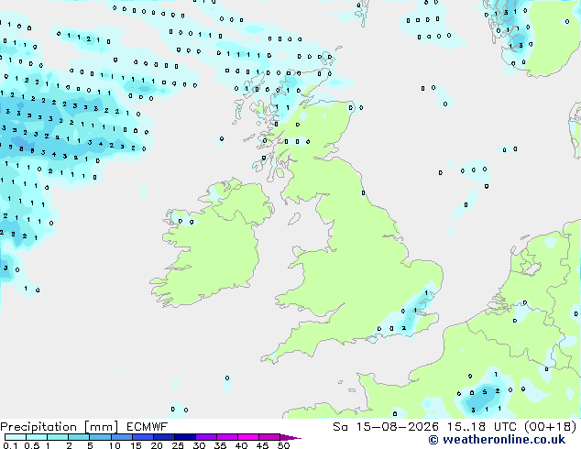Click the Isle of Man outline on the map
The image size is (581, 449).
(294, 219)
